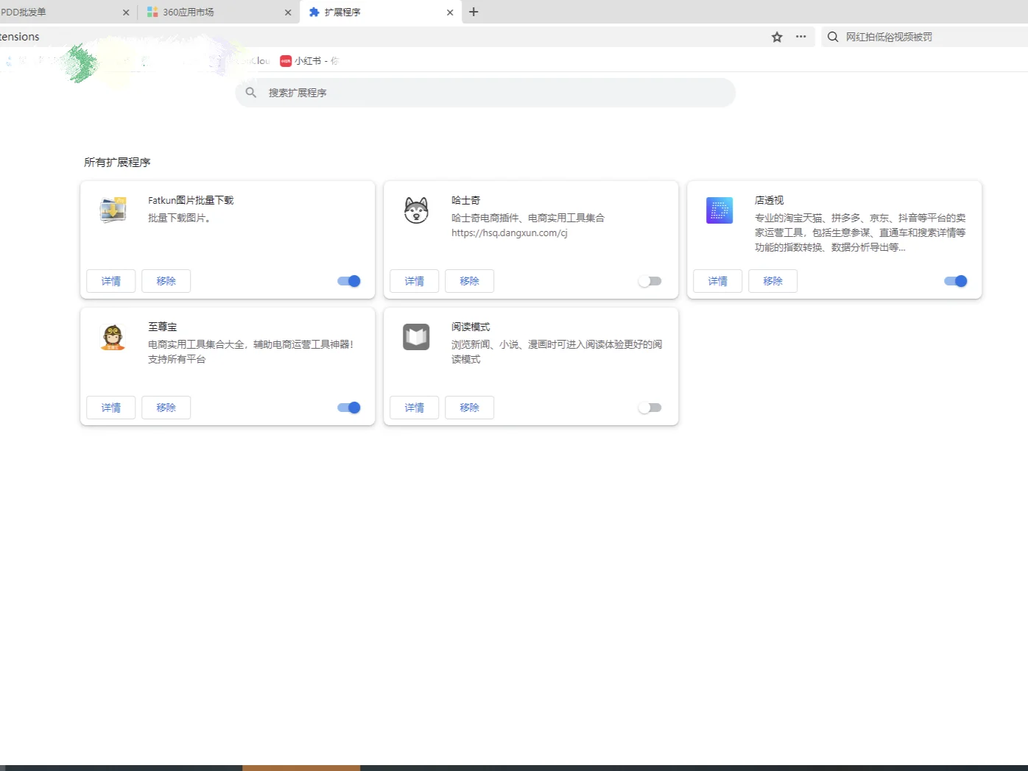Click the new tab plus button
Viewport: 1028px width, 771px height.
point(473,12)
